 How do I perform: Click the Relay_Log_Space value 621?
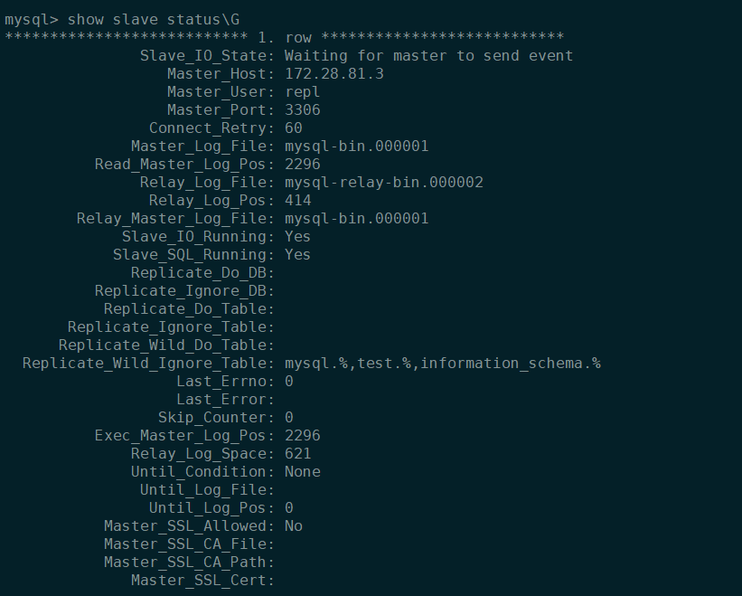tap(297, 453)
